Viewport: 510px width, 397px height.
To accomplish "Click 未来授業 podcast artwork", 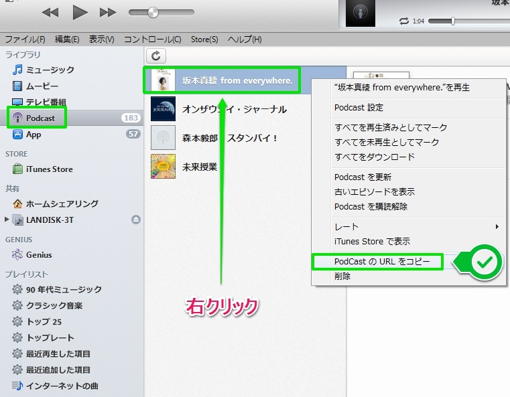I will pos(163,166).
